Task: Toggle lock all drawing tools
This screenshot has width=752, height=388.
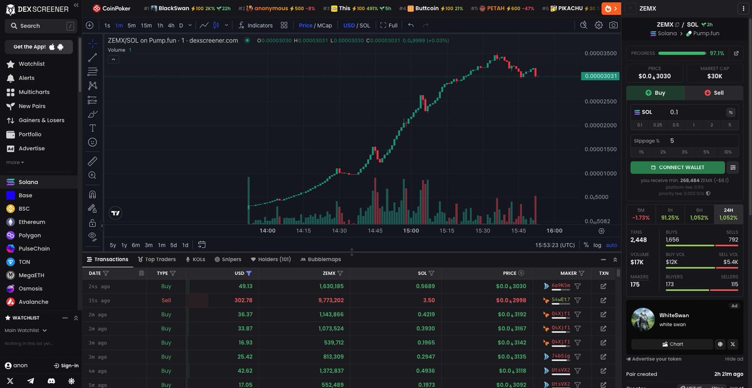Action: [93, 222]
